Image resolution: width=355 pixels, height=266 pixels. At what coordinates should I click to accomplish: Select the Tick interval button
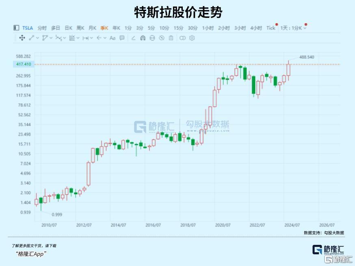click(x=271, y=28)
